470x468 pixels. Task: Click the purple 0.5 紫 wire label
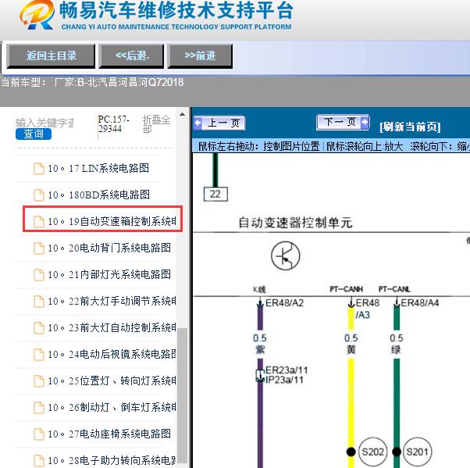[x=259, y=344]
